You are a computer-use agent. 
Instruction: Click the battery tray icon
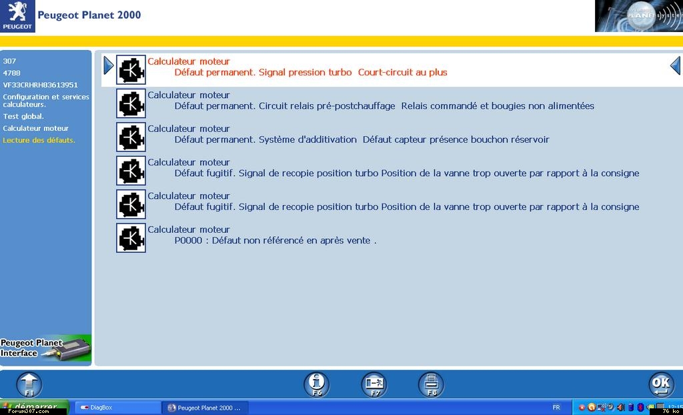(631, 408)
